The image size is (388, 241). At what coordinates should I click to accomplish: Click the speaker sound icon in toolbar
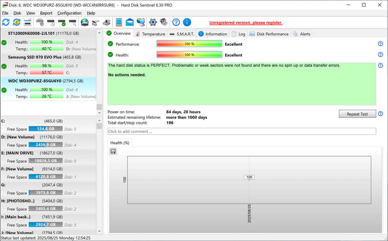[164, 22]
